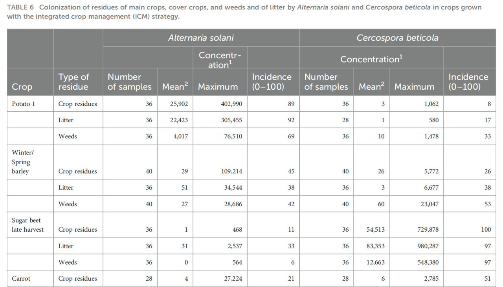Viewport: 503px width, 287px height.
Task: Select the "Sugar beet late harvest" cell
Action: pos(26,225)
